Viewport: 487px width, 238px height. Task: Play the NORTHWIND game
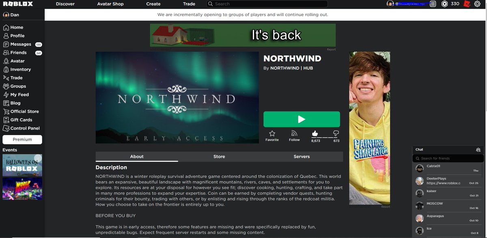tap(302, 119)
